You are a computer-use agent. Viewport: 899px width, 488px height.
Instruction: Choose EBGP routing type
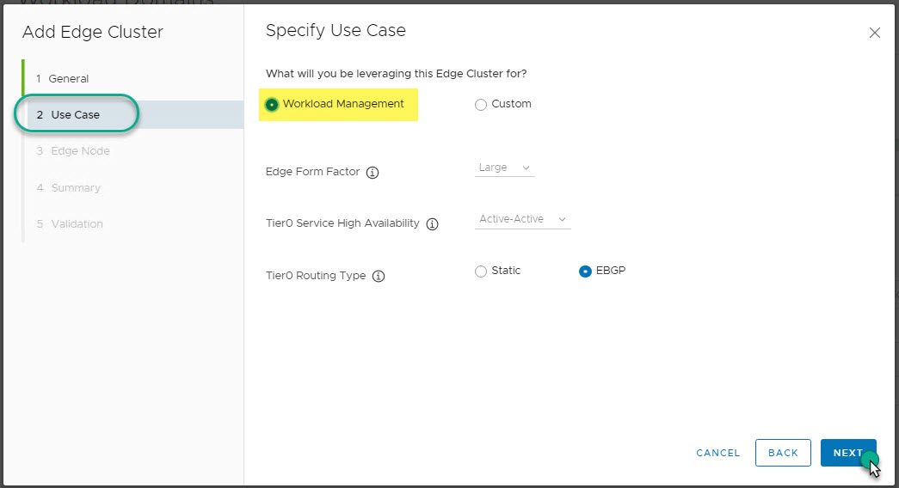[585, 271]
